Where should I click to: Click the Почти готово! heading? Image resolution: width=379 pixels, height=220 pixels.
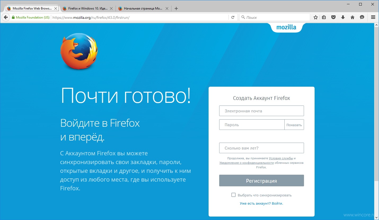coord(126,96)
